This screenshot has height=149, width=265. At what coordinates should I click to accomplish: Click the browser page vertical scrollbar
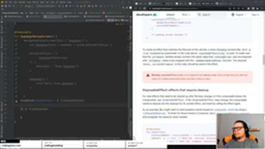coord(264,60)
